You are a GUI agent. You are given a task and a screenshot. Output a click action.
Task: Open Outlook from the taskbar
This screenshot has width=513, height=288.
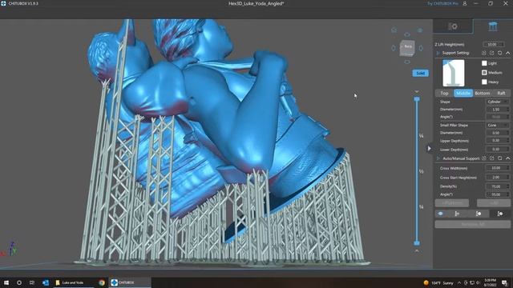(46, 282)
